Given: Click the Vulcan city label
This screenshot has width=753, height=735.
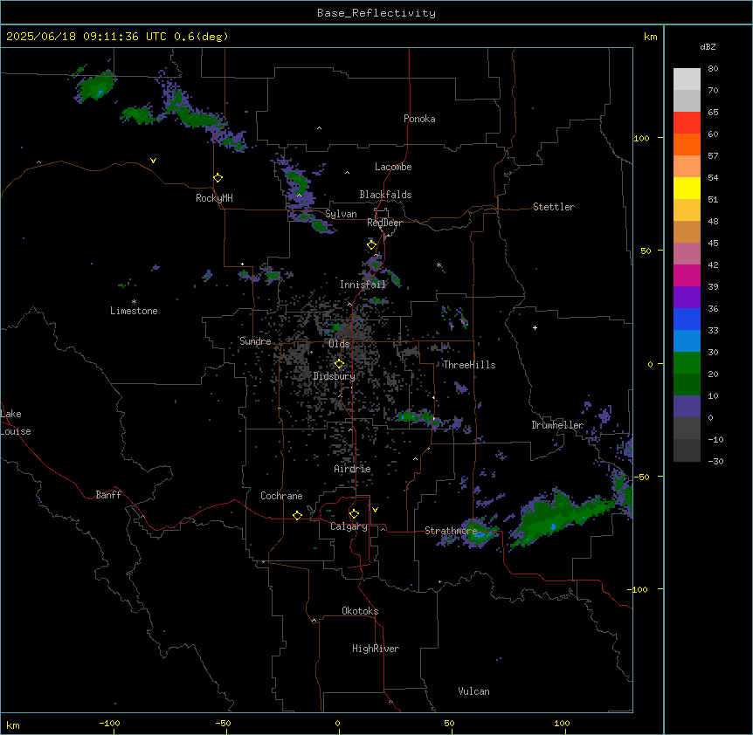Looking at the screenshot, I should point(474,691).
